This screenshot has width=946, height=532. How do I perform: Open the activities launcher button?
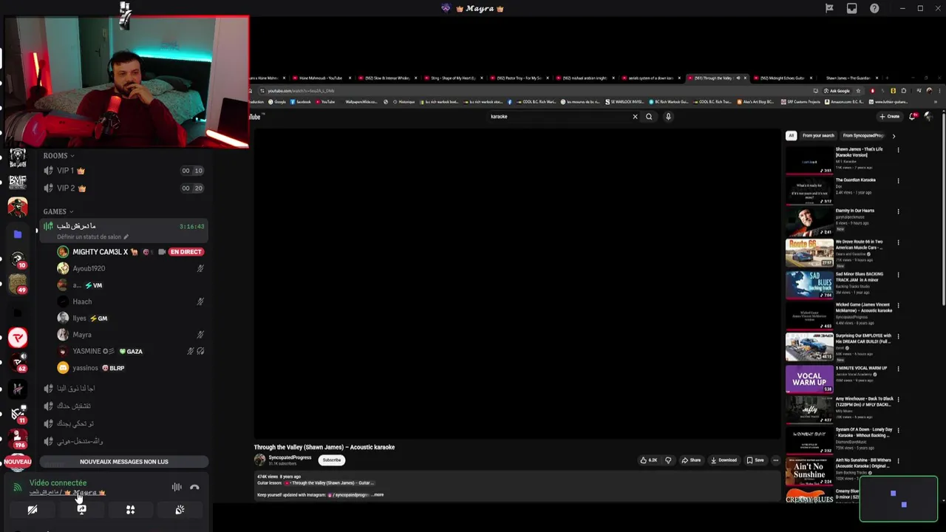(130, 510)
